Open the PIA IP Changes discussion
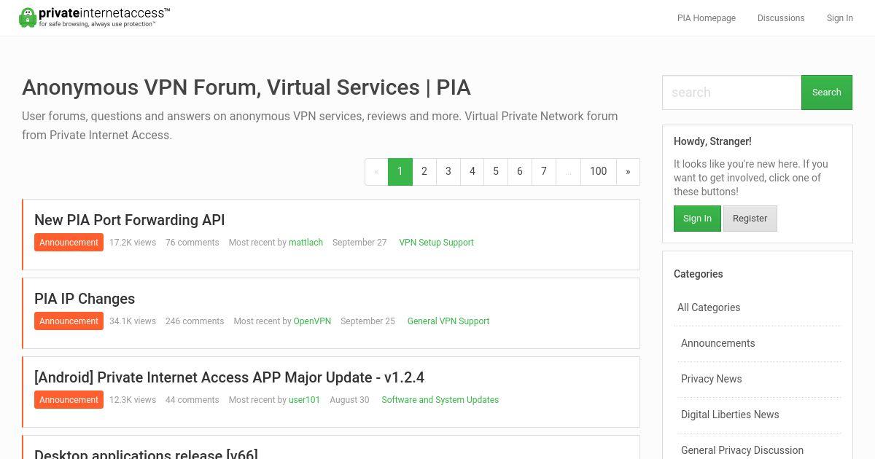875x459 pixels. pyautogui.click(x=85, y=299)
